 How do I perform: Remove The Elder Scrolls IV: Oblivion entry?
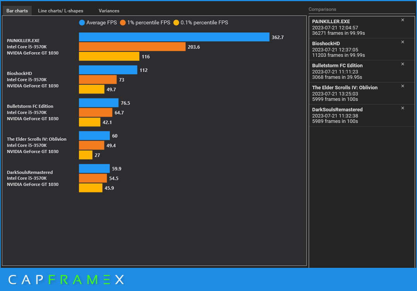click(403, 86)
